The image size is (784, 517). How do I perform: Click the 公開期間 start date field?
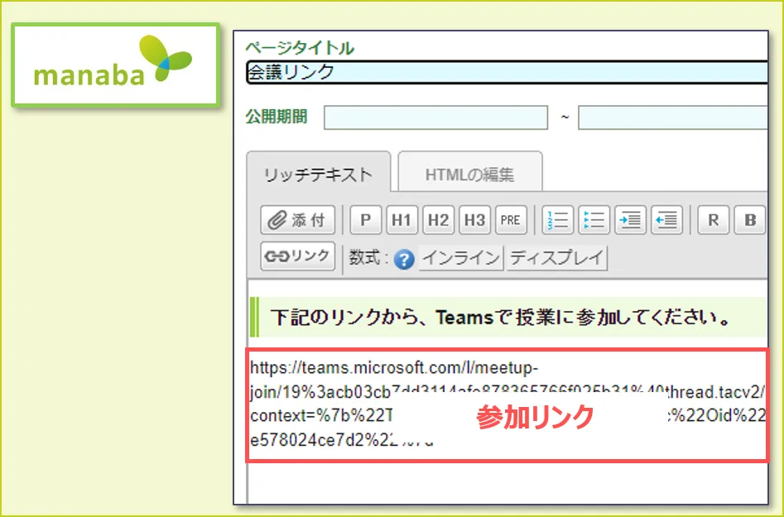tap(435, 117)
